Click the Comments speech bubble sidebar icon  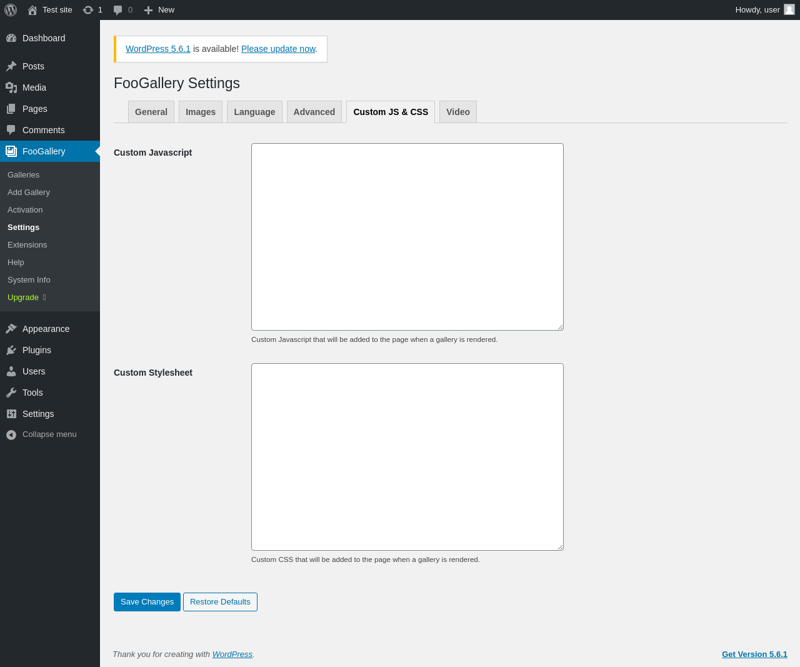[11, 130]
